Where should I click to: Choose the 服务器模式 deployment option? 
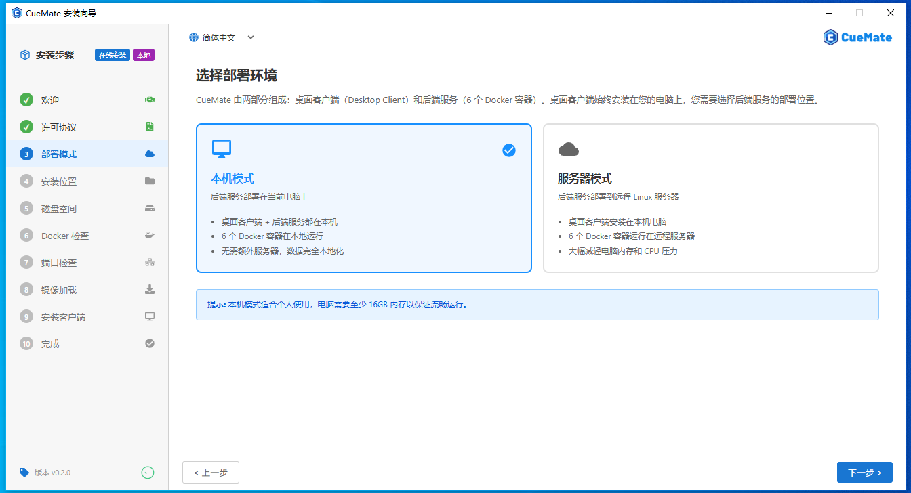710,198
